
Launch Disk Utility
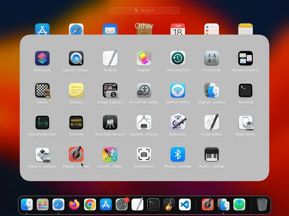(246, 123)
